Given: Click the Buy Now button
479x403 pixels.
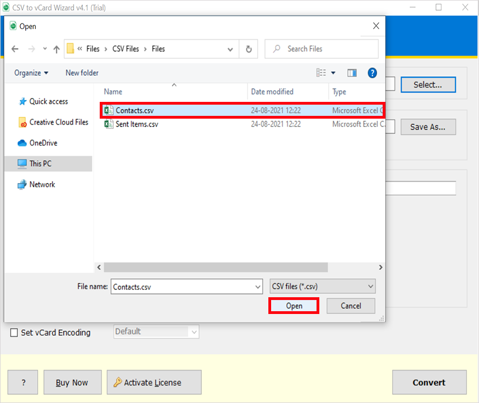Looking at the screenshot, I should 72,382.
